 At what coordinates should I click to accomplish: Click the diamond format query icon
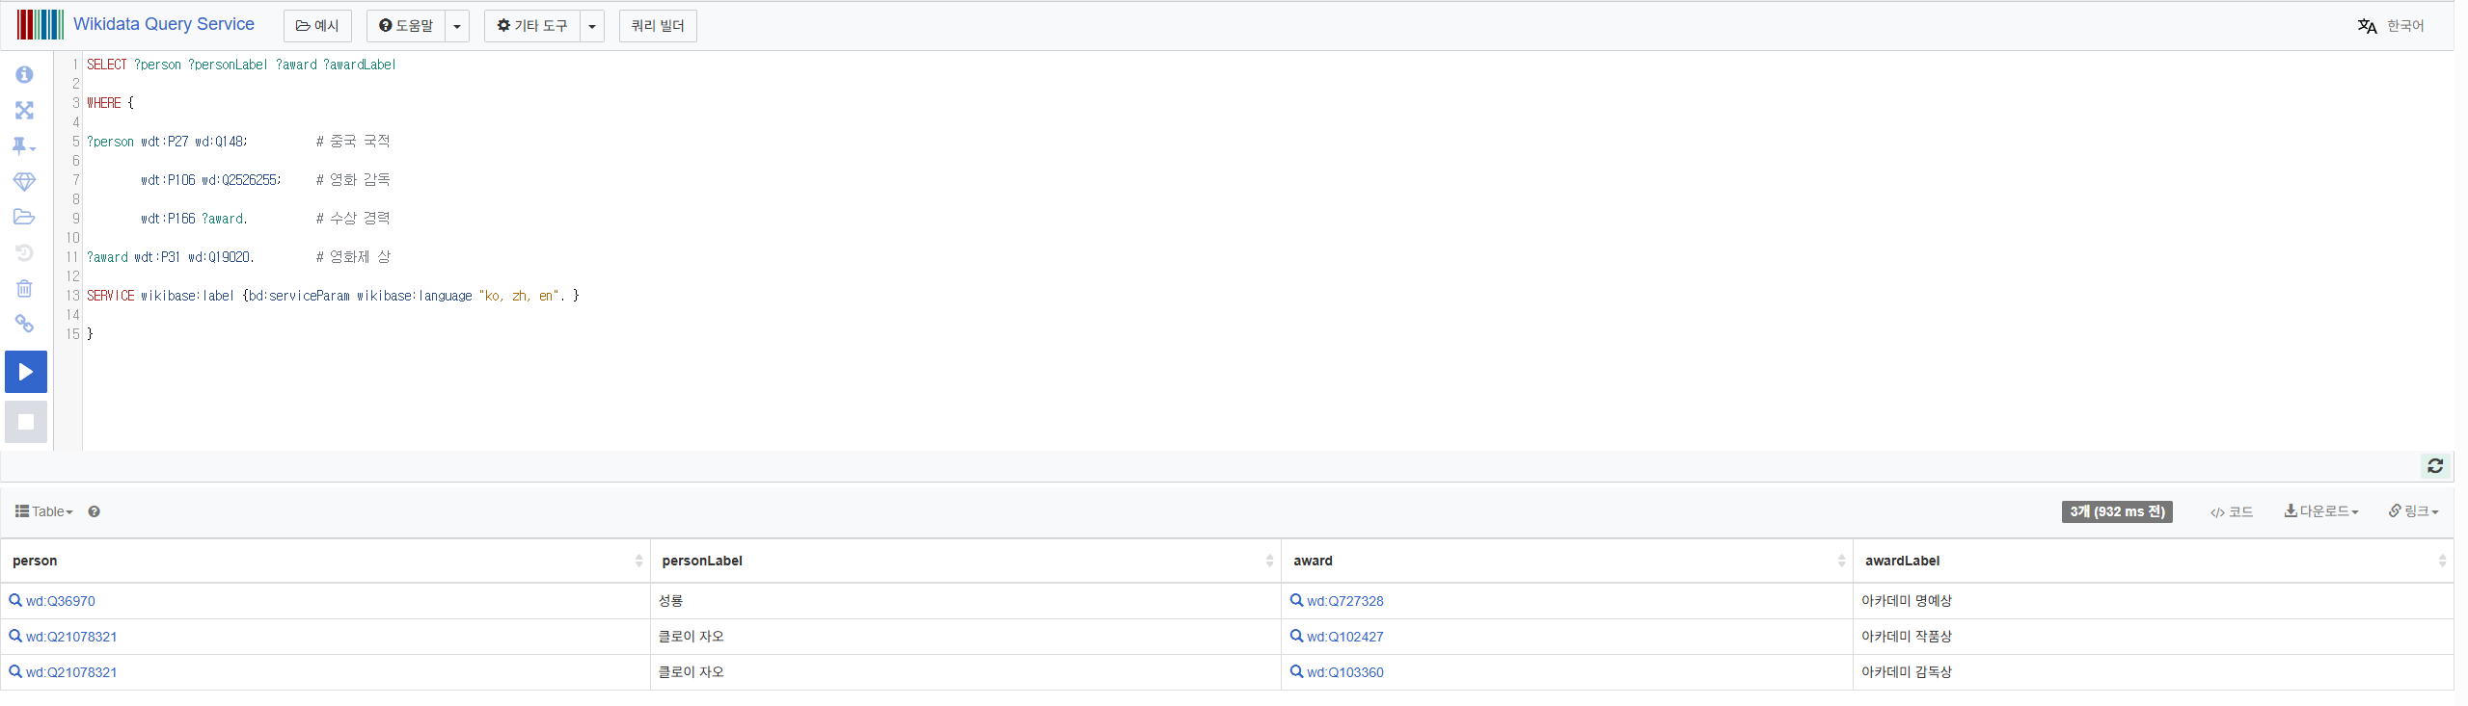[x=24, y=182]
